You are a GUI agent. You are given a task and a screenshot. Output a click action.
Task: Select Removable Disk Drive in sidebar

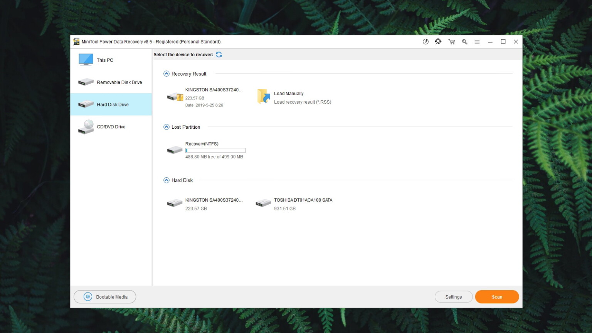[111, 82]
